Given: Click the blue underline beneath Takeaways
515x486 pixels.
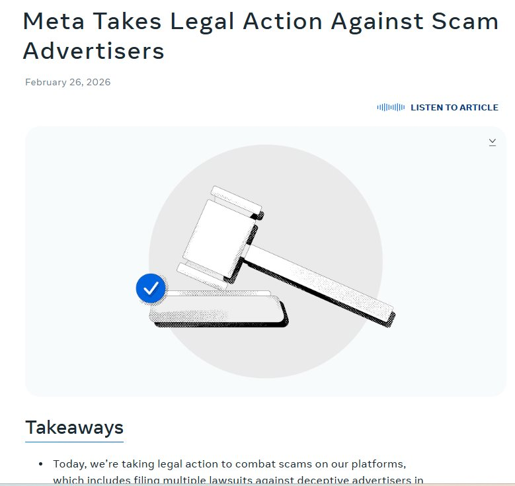Looking at the screenshot, I should 74,441.
